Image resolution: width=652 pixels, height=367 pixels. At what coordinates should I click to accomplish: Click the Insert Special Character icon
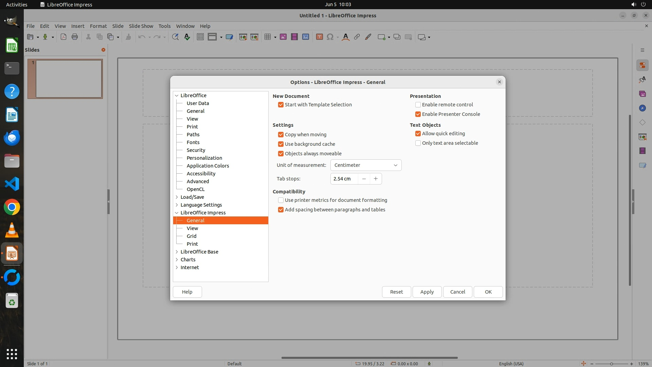tap(330, 37)
